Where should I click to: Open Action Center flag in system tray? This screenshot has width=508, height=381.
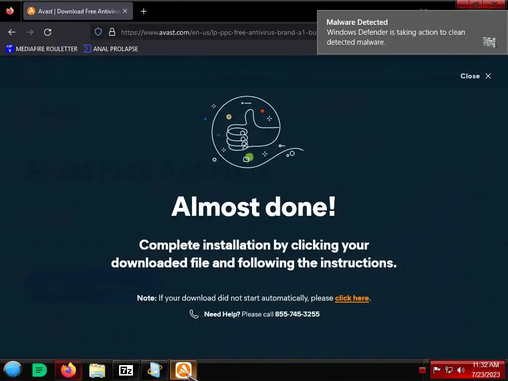pyautogui.click(x=437, y=369)
